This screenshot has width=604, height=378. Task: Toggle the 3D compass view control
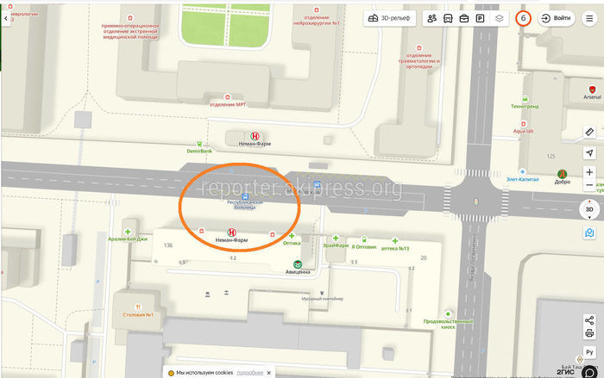point(589,209)
